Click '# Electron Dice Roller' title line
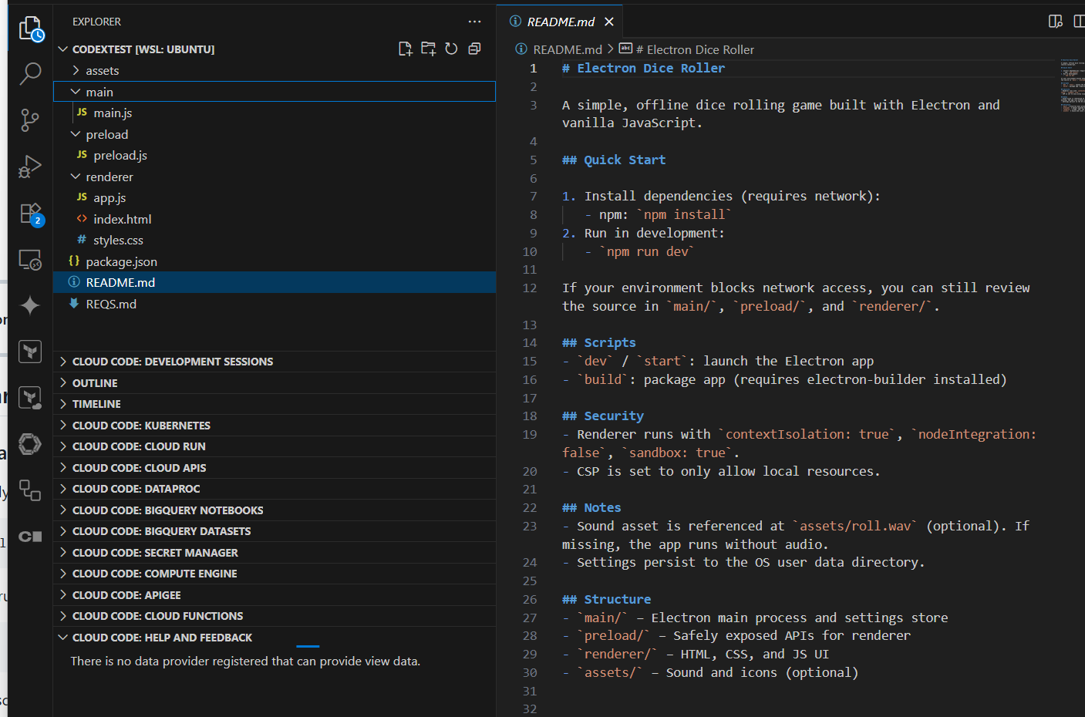 [x=644, y=68]
